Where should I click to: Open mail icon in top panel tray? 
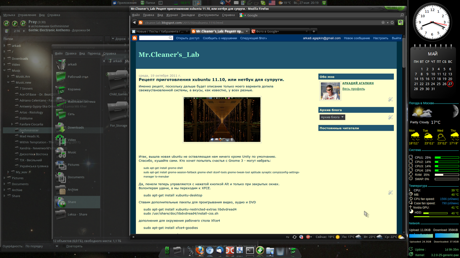pyautogui.click(x=236, y=3)
